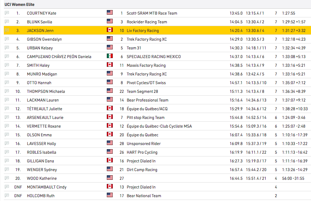Screen dimensions: 311x201
Task: Select team Team Segment 28
Action: point(142,91)
